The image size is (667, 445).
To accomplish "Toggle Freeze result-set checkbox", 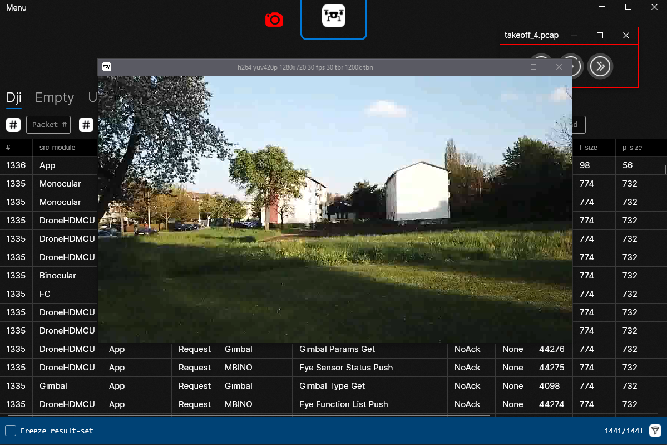I will 11,431.
